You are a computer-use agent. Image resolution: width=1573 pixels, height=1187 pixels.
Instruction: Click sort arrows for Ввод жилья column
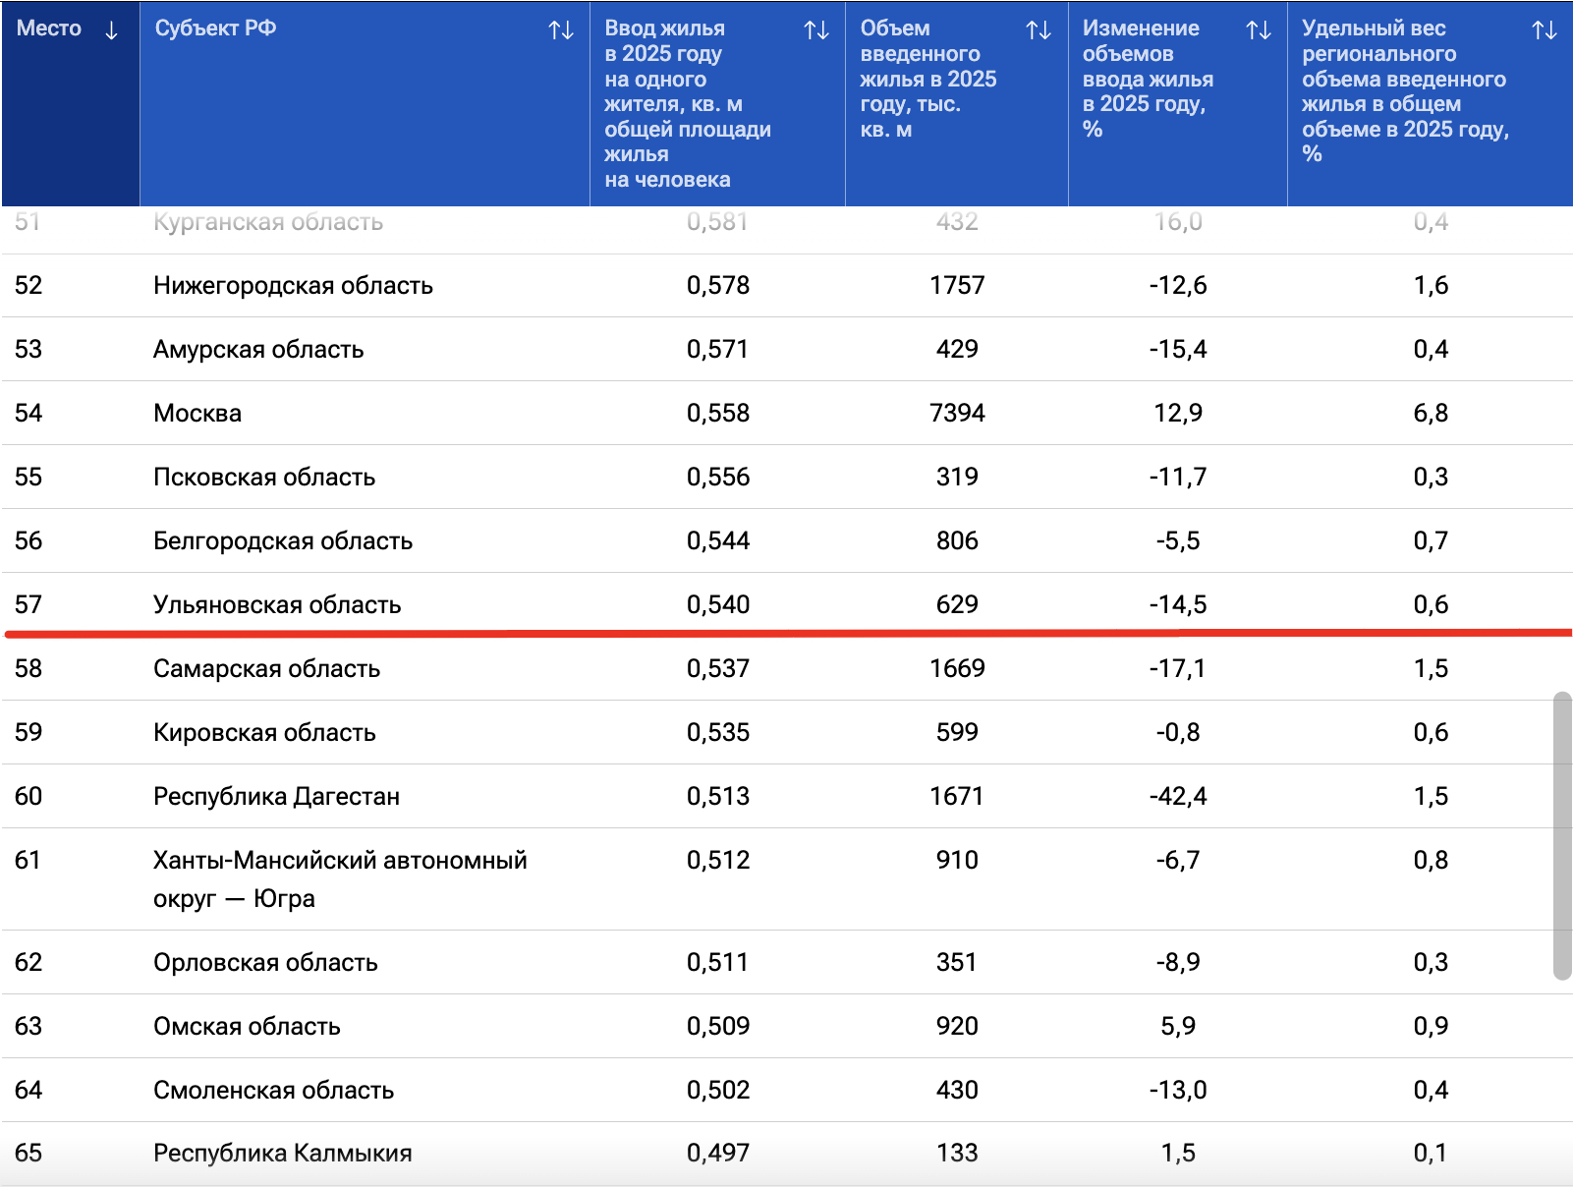click(816, 29)
